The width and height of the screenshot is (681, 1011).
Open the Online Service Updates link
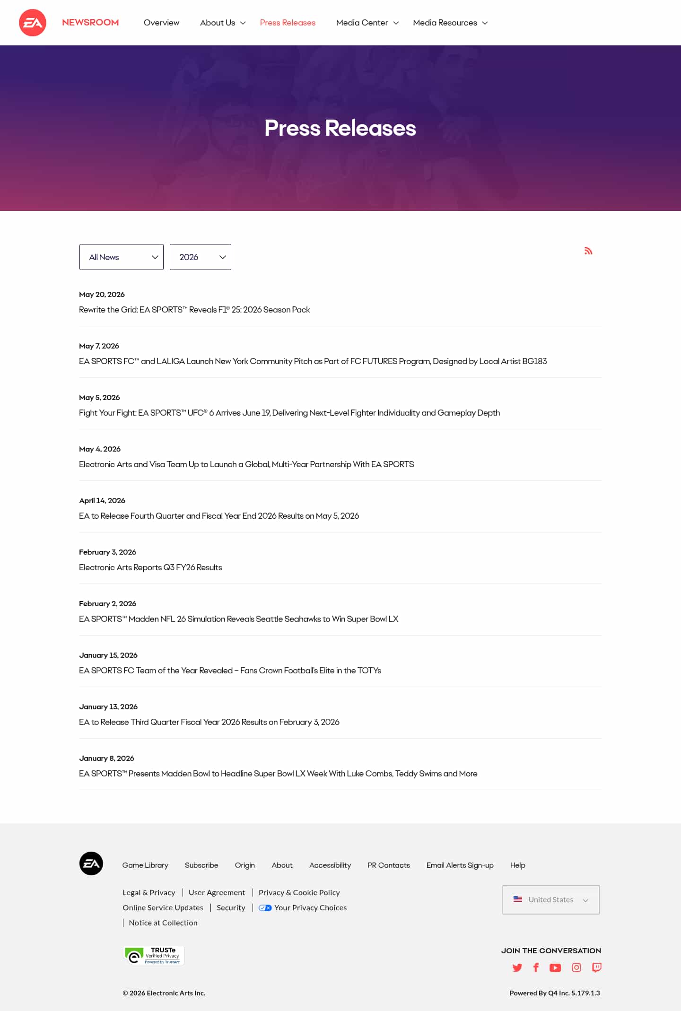tap(163, 907)
